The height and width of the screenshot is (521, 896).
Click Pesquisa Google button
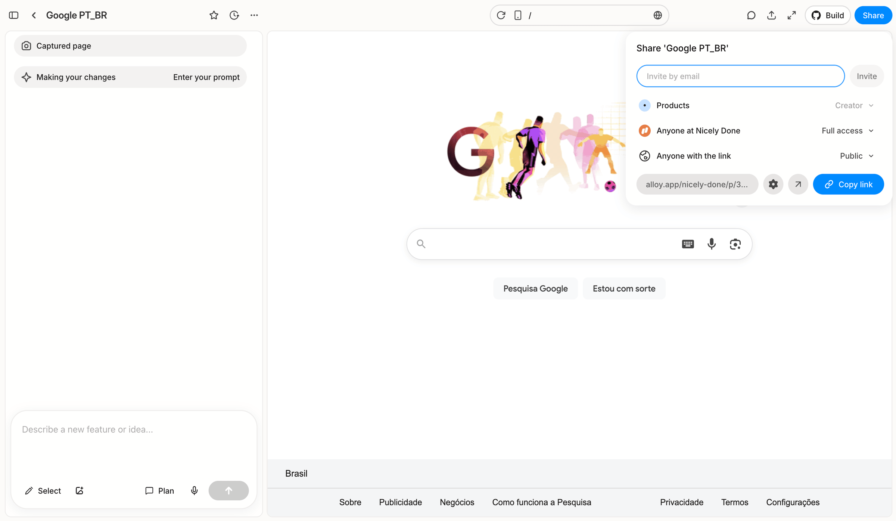point(535,288)
